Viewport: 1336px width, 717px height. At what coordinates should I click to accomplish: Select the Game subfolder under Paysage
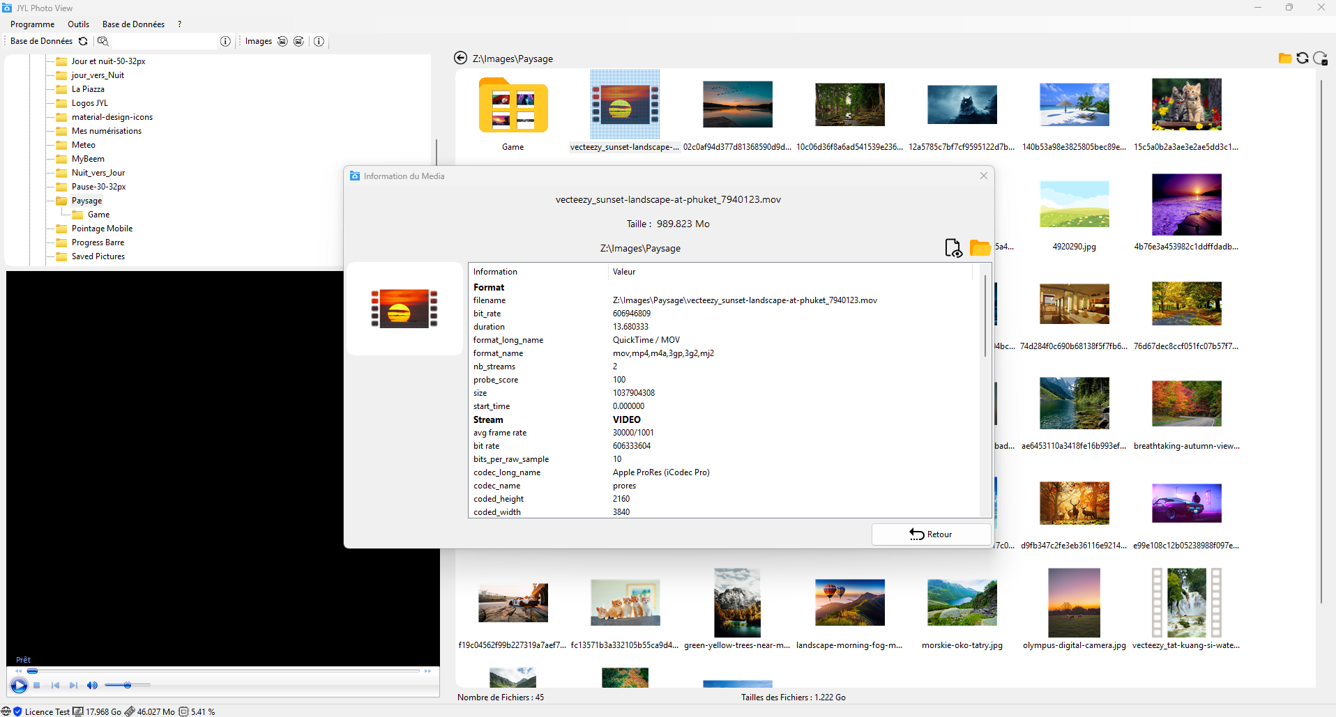[x=98, y=215]
